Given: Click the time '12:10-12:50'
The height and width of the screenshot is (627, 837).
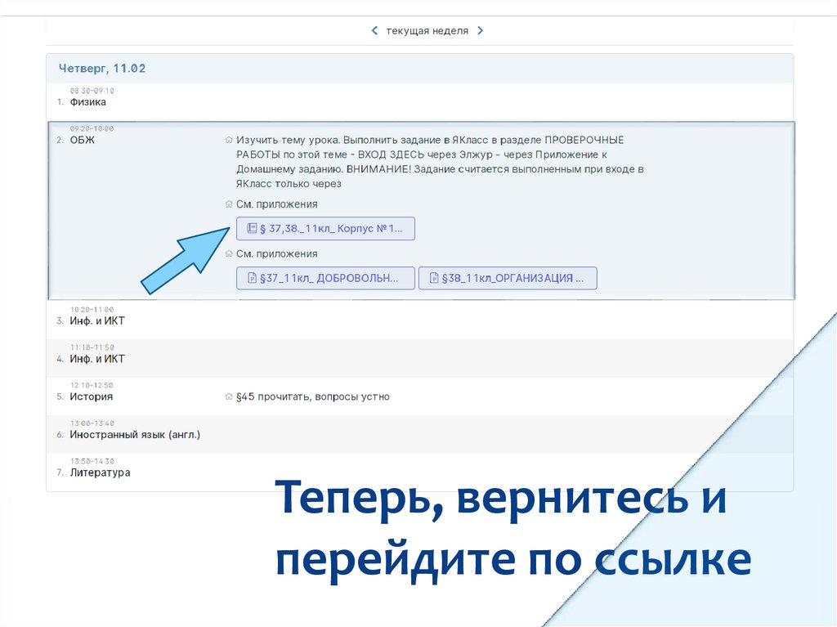Looking at the screenshot, I should point(92,385).
